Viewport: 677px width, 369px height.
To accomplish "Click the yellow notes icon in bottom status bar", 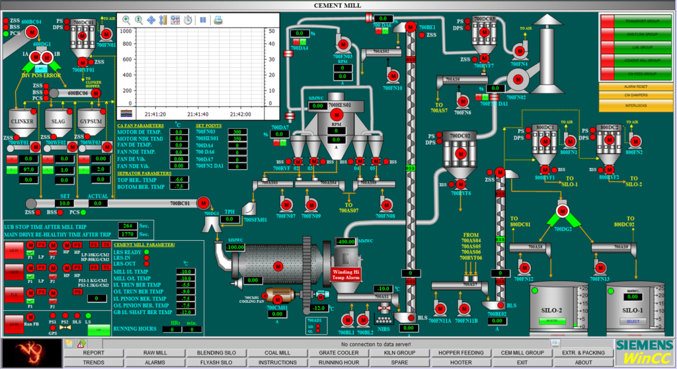I will [69, 344].
